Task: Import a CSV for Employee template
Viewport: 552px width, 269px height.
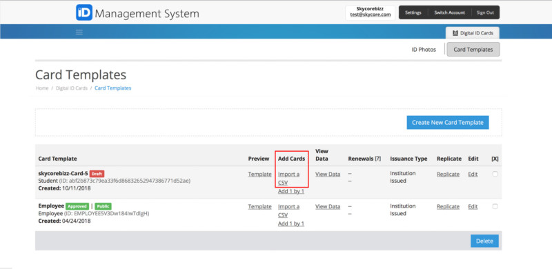Action: coord(288,210)
